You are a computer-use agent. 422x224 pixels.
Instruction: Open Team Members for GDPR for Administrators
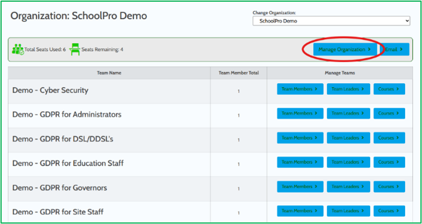(x=300, y=113)
